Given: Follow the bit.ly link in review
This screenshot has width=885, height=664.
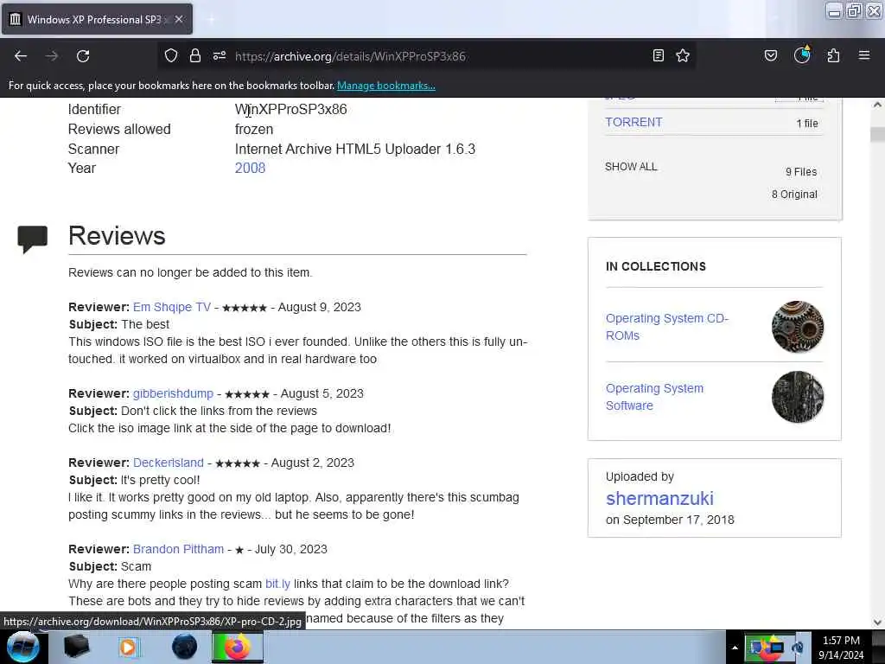Looking at the screenshot, I should tap(277, 584).
